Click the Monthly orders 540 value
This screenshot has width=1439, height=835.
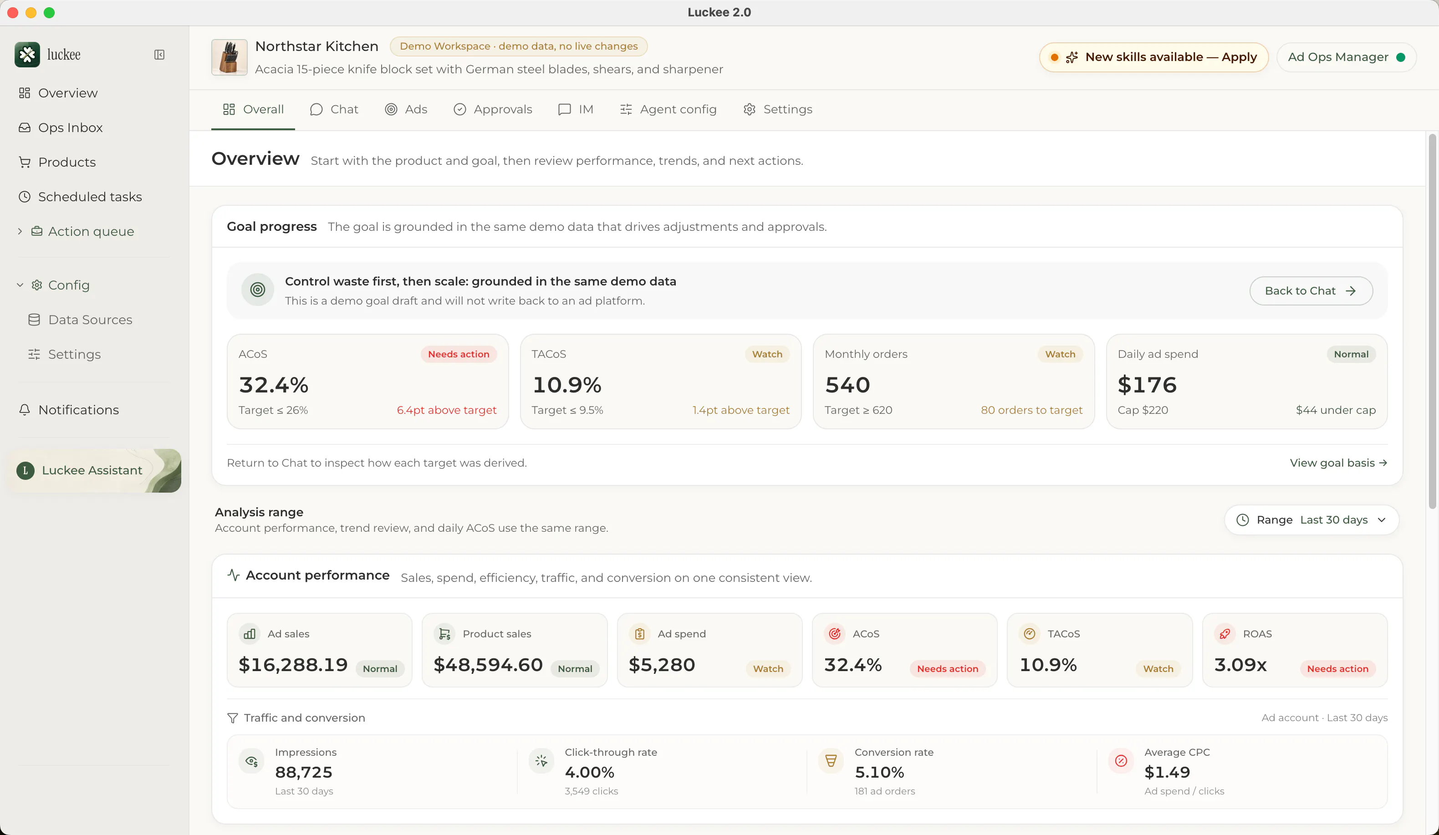[x=847, y=385]
